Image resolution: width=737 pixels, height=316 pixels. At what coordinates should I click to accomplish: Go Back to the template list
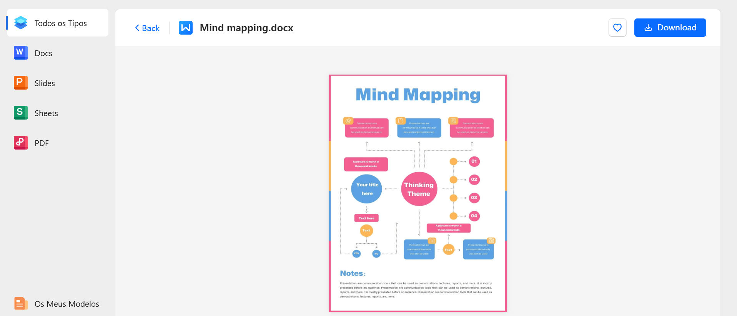pos(148,28)
